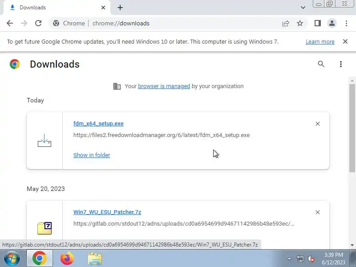Open the Downloads page more actions menu
This screenshot has height=267, width=356.
point(341,64)
